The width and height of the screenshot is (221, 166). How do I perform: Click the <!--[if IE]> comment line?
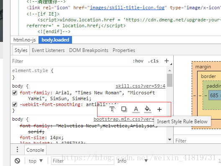point(43,14)
